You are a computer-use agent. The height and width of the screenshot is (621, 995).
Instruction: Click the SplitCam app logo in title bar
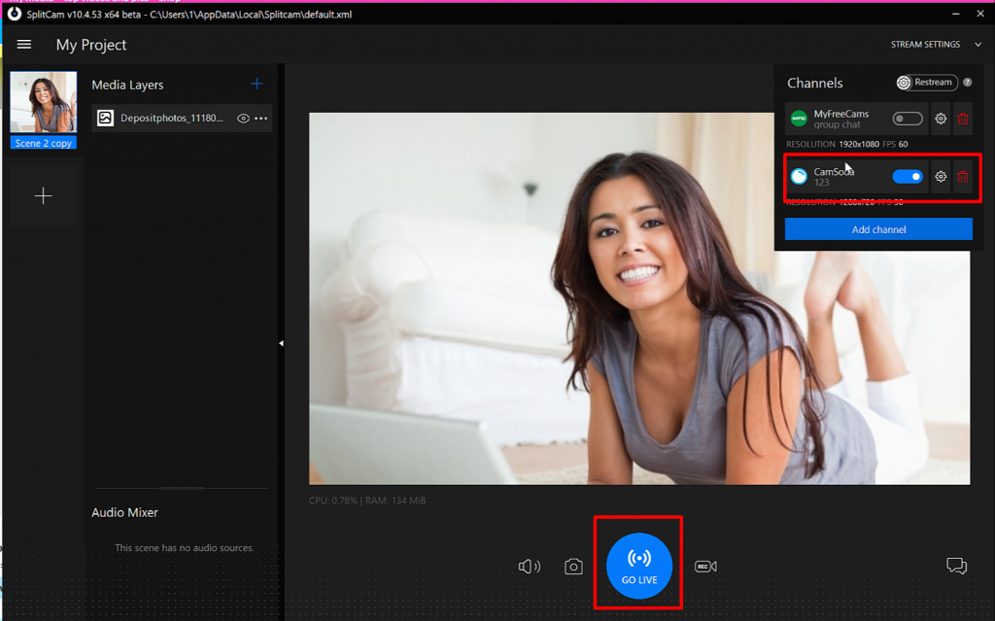coord(15,14)
